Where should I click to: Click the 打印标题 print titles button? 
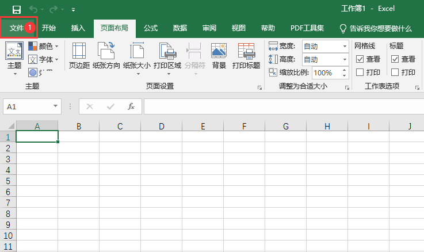click(246, 56)
